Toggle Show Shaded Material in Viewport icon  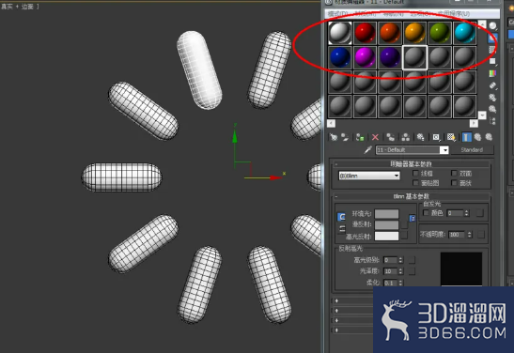click(x=451, y=137)
